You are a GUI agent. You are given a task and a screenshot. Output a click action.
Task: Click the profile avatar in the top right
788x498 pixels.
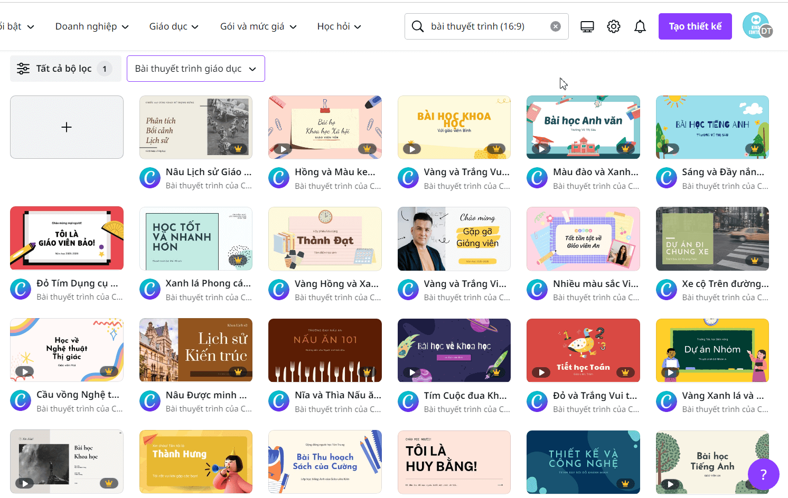click(757, 26)
